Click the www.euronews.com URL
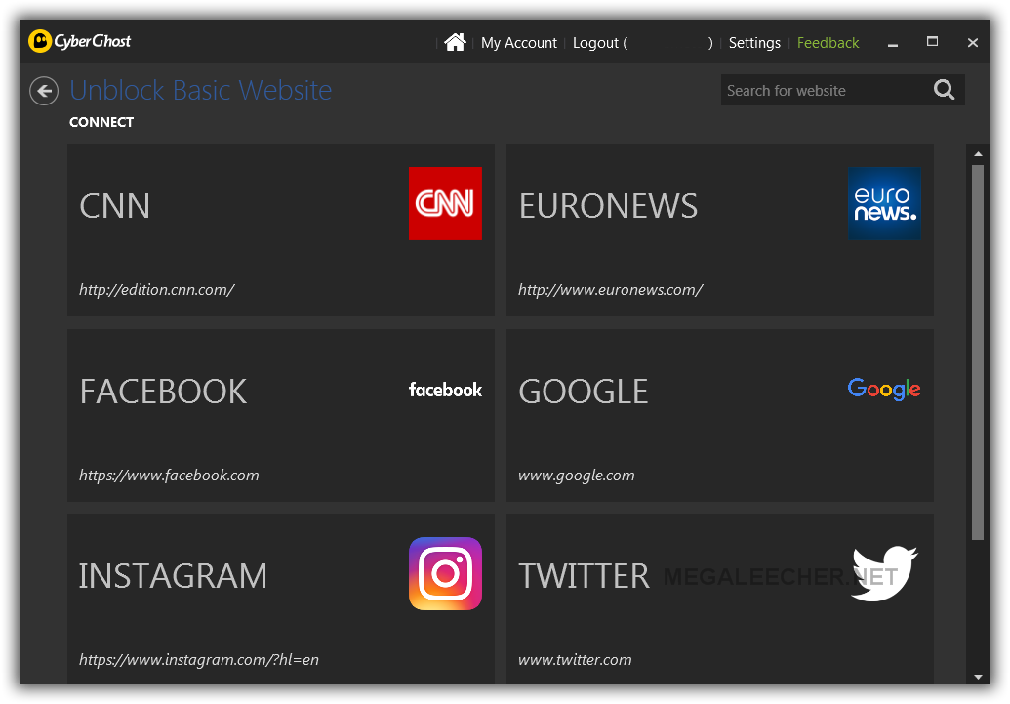 pos(611,289)
